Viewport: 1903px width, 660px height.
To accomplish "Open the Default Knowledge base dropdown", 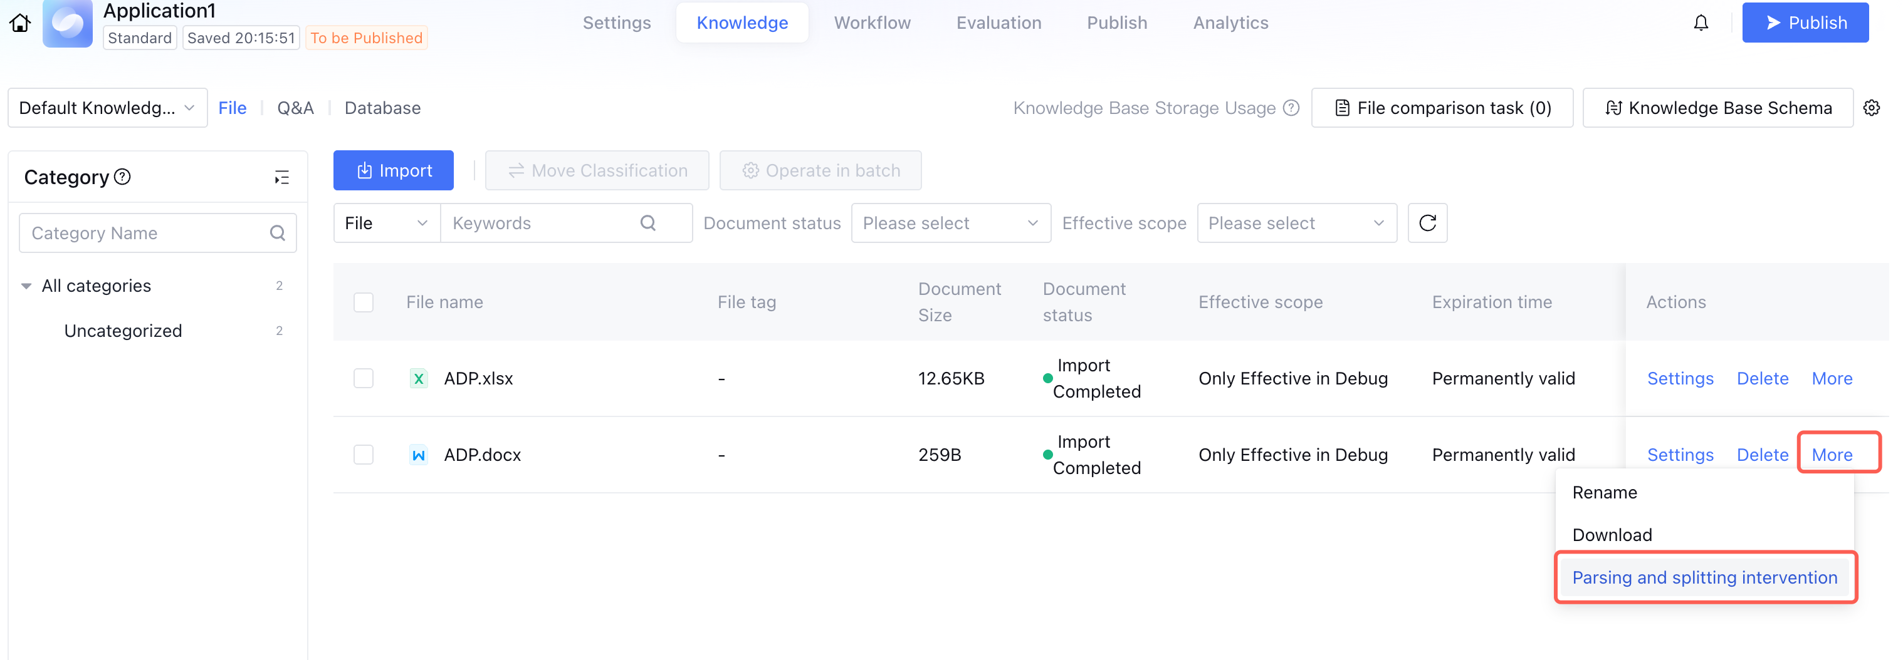I will point(107,108).
